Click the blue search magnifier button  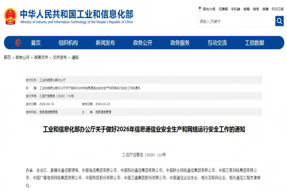pos(279,21)
